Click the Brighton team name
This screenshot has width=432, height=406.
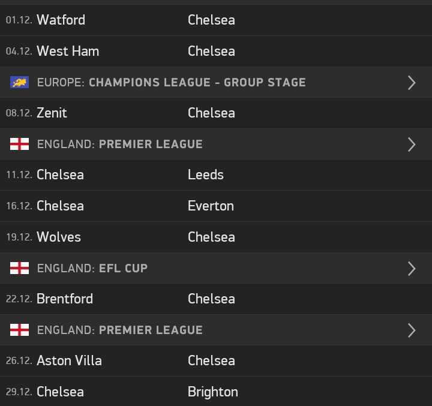[212, 392]
